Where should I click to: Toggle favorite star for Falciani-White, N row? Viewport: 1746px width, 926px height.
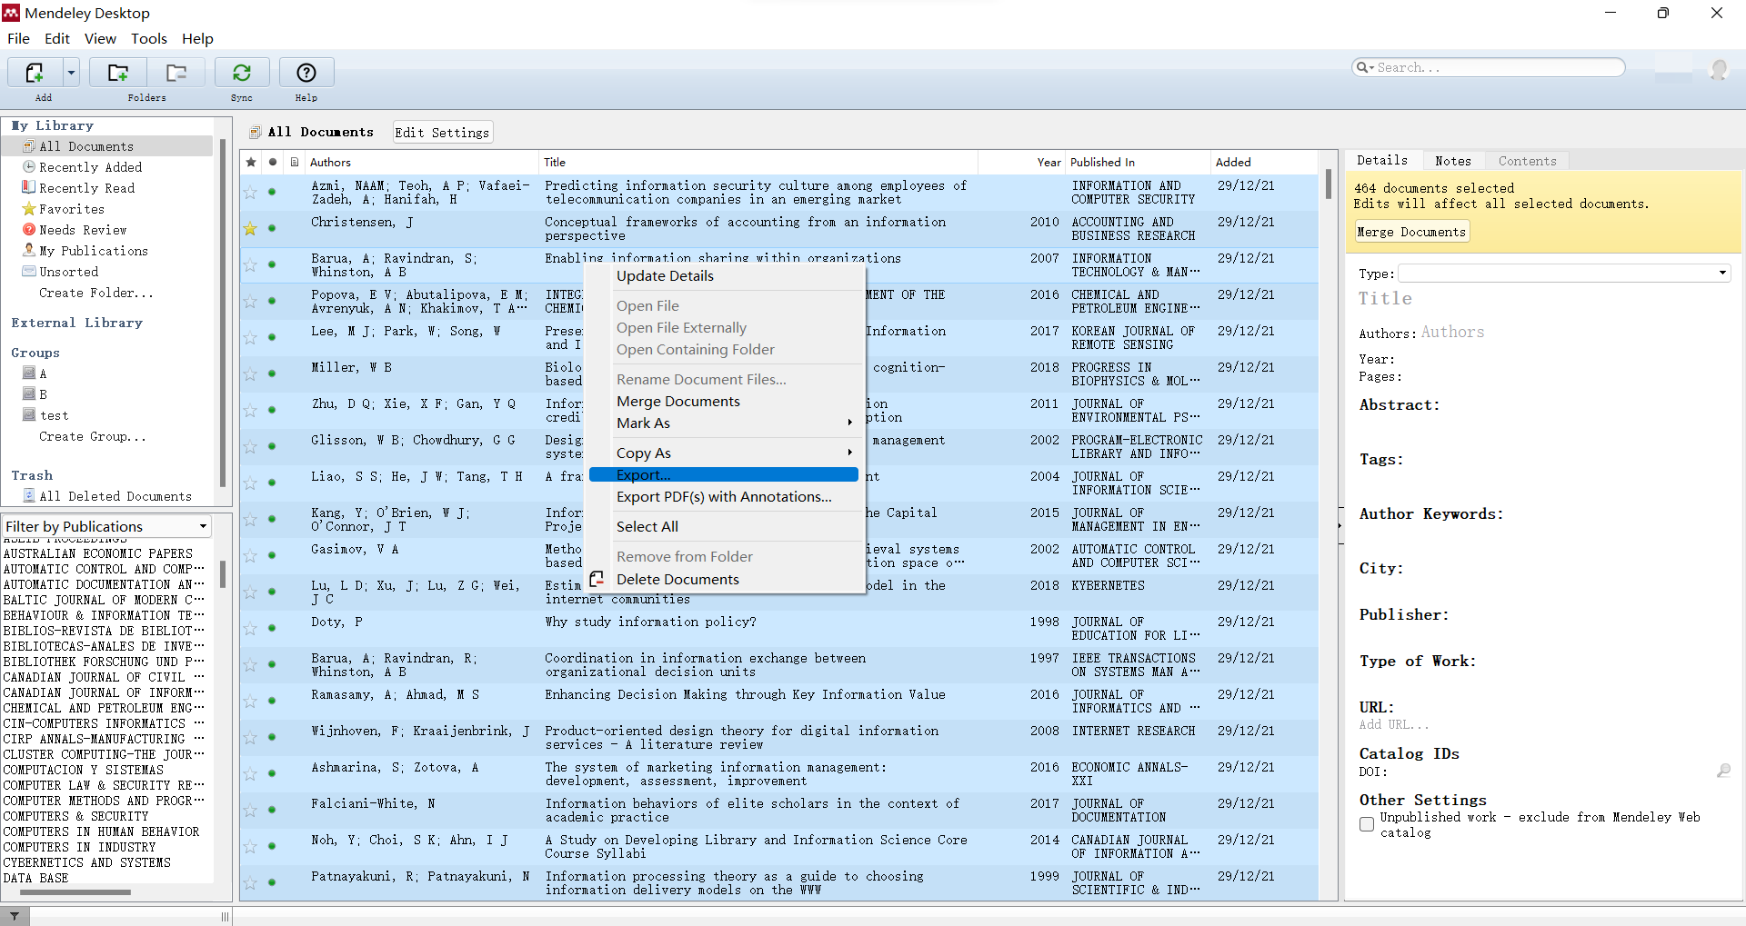tap(250, 810)
